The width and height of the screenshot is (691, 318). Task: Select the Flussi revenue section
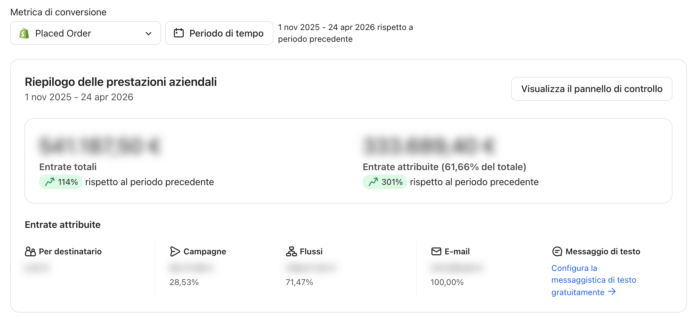pyautogui.click(x=311, y=251)
